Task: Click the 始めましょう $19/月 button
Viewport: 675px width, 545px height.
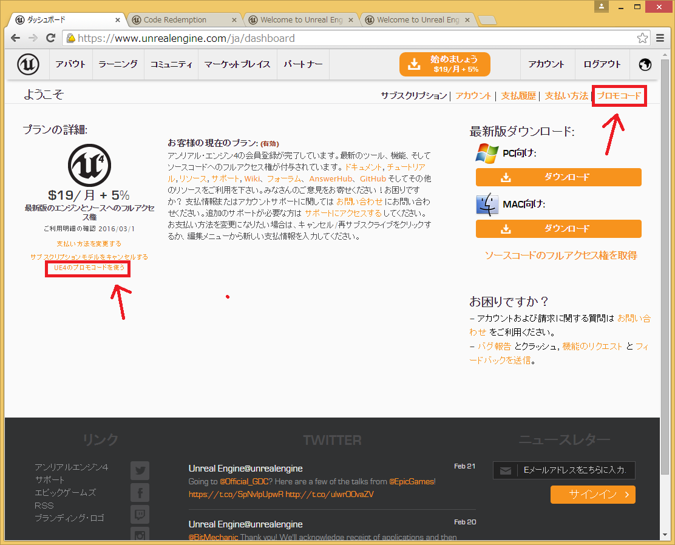Action: pyautogui.click(x=445, y=64)
